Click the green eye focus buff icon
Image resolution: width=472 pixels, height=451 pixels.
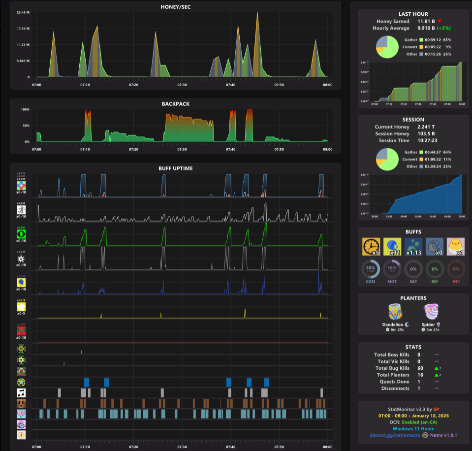21,234
